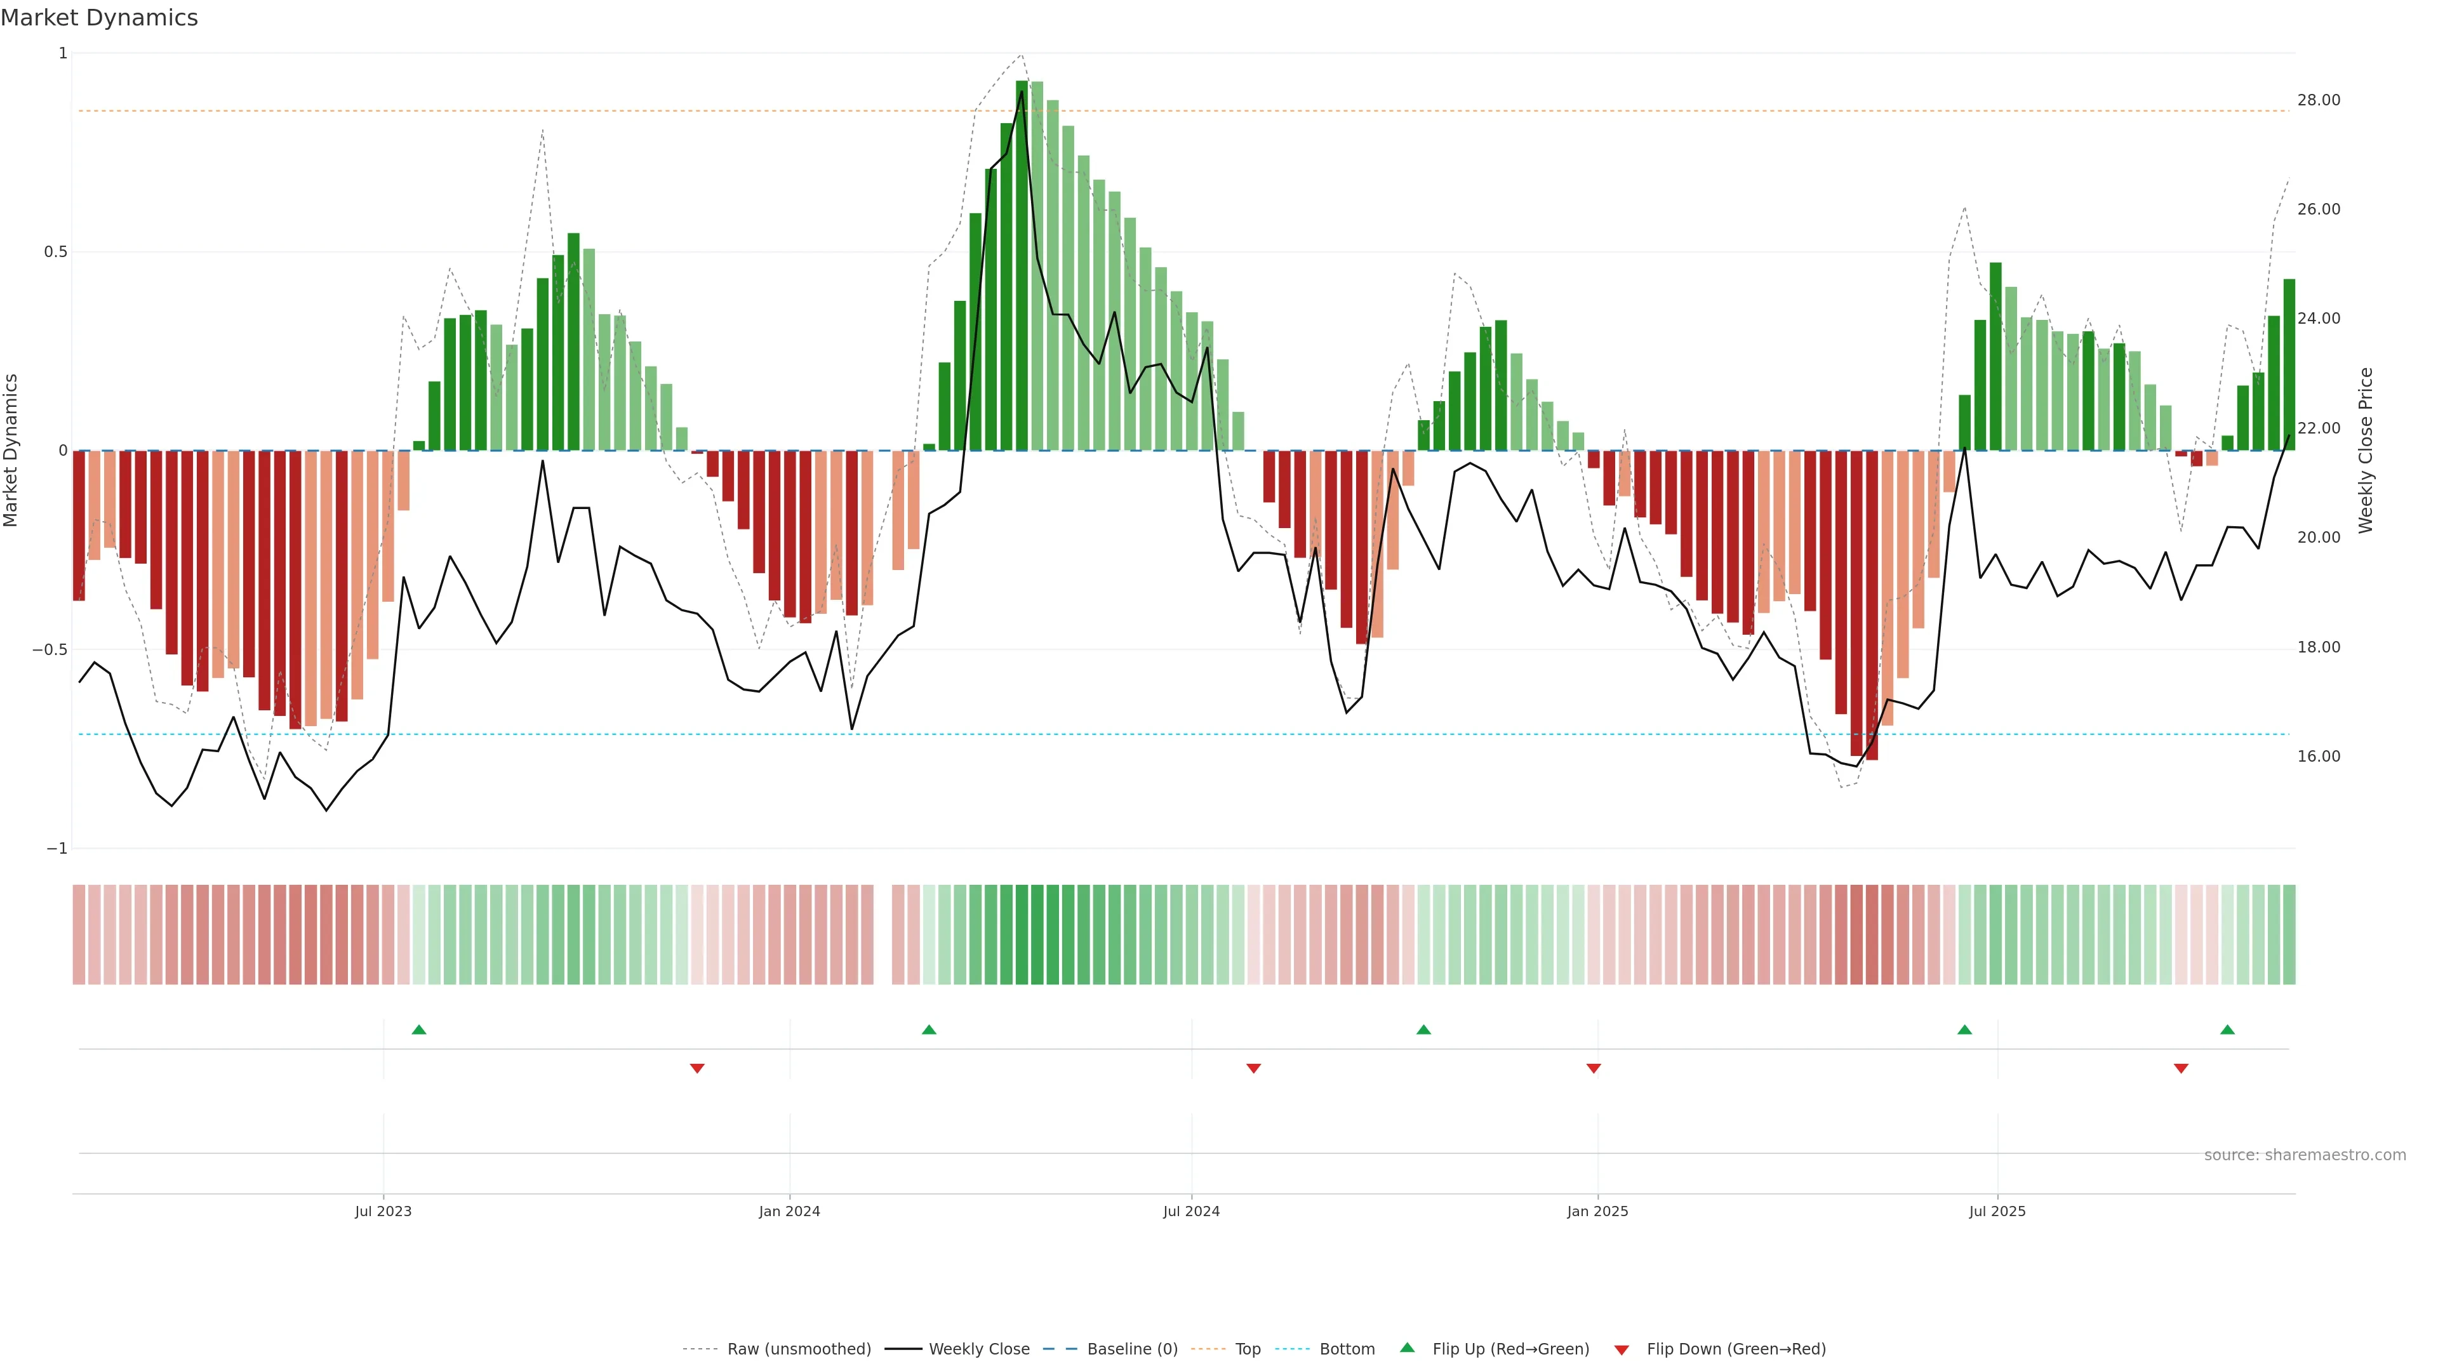
Task: Toggle the Baseline (0) legend entry
Action: tap(1132, 1349)
